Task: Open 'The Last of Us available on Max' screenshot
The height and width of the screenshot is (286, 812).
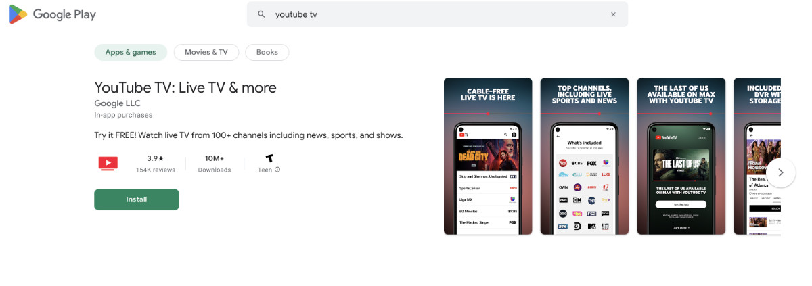Action: click(681, 156)
